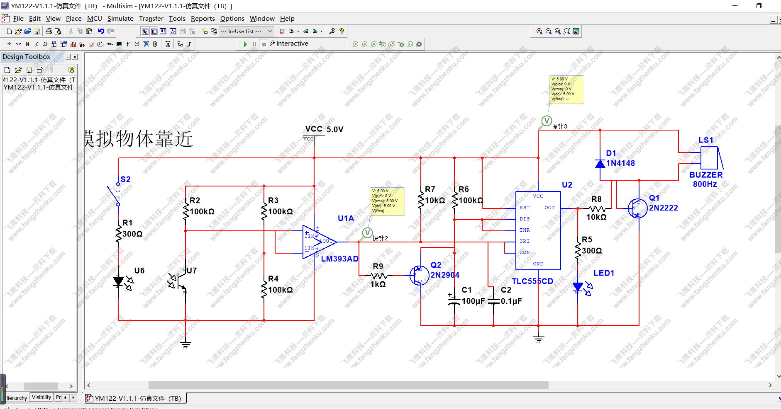This screenshot has height=409, width=781.
Task: Open the Options menu
Action: [x=232, y=19]
